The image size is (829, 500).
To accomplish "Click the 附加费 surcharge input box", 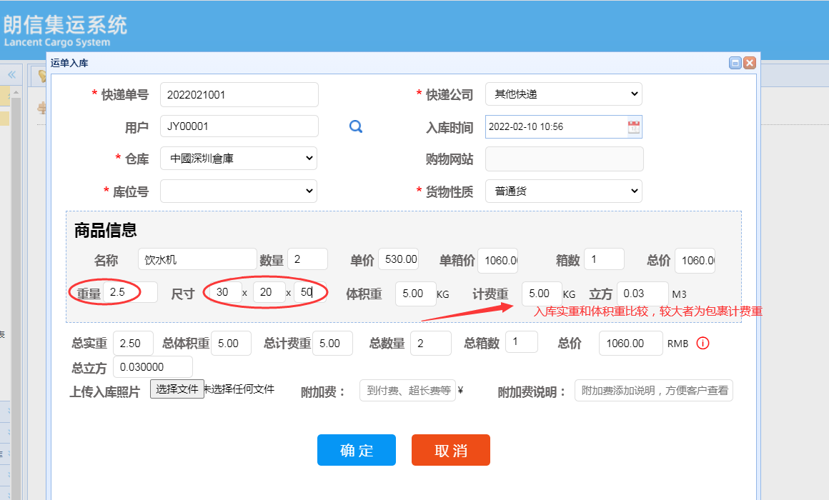I will [407, 391].
